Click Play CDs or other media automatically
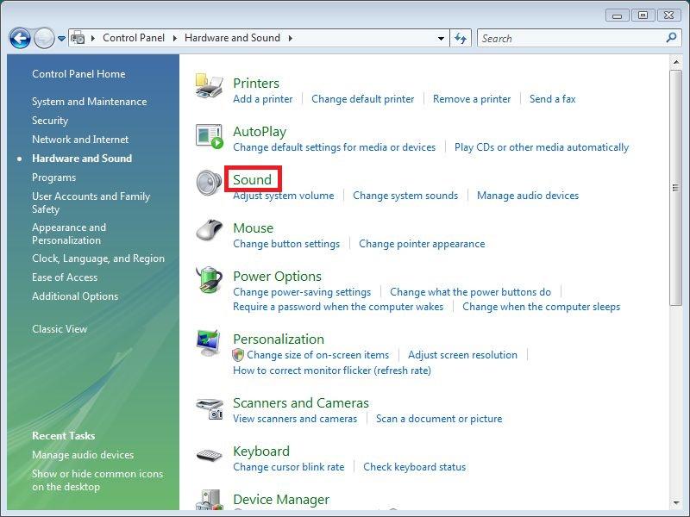The width and height of the screenshot is (690, 517). click(542, 147)
